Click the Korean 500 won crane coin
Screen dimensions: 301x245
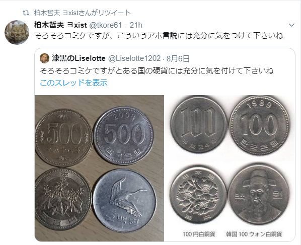click(124, 201)
